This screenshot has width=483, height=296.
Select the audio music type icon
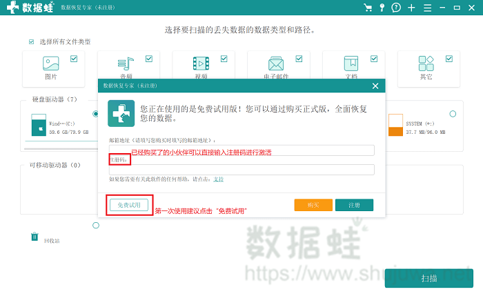coord(126,63)
